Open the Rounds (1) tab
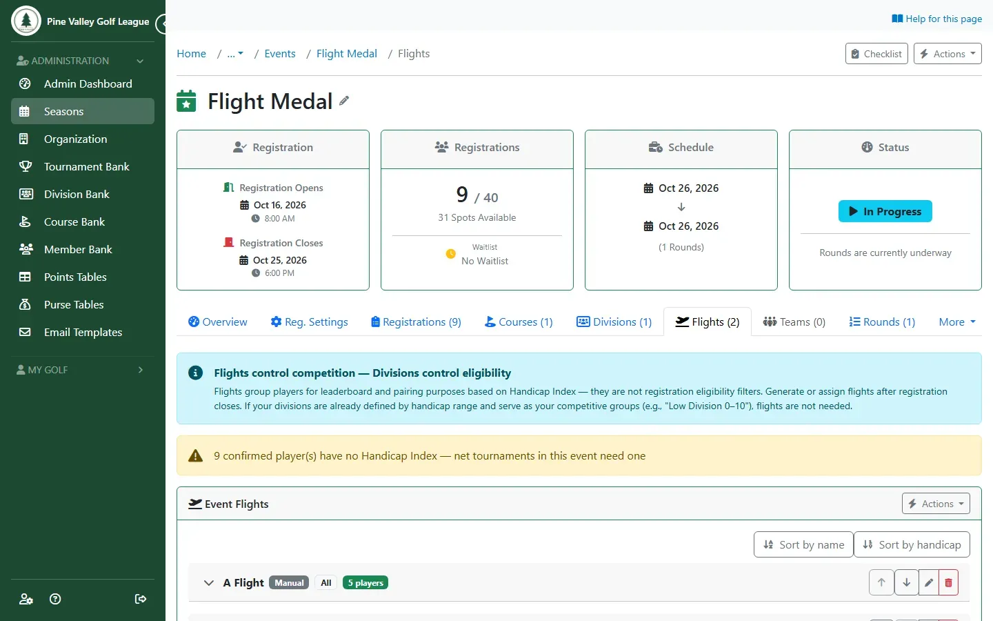The height and width of the screenshot is (621, 993). point(882,322)
